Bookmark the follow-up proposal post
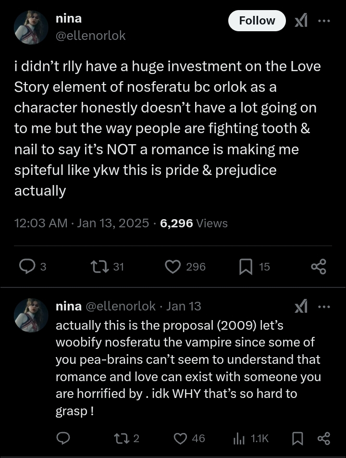Screen dimensions: 346x458 (298, 438)
